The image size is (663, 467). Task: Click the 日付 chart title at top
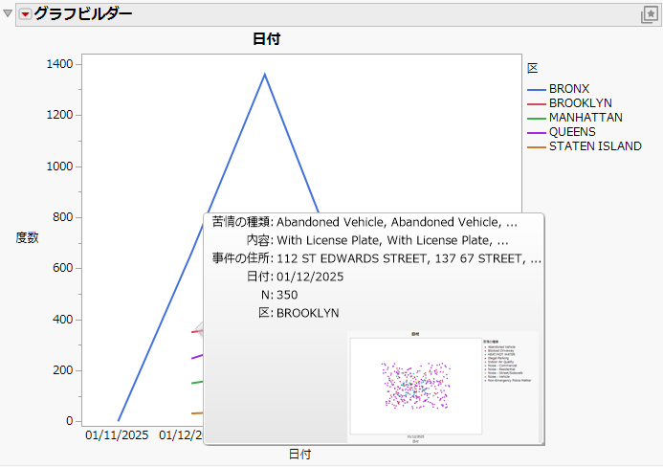[266, 39]
